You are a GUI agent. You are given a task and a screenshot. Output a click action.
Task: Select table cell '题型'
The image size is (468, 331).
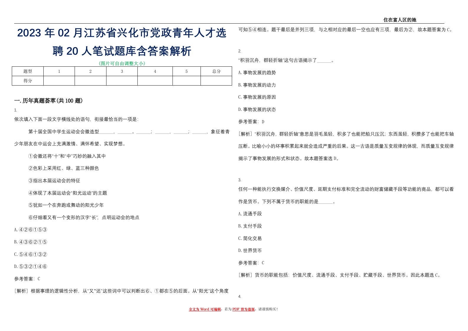[28, 71]
